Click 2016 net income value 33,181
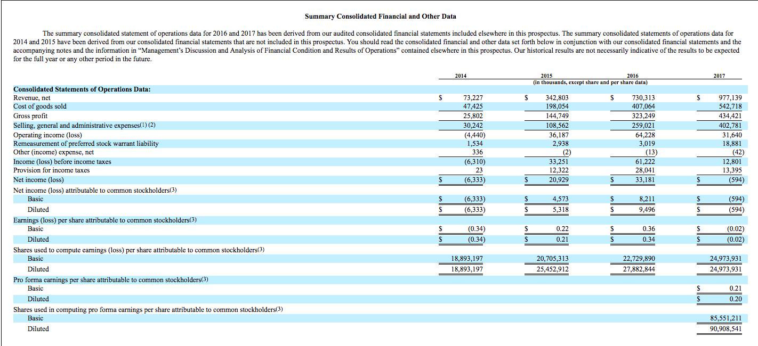Image resolution: width=758 pixels, height=346 pixels. click(x=645, y=180)
